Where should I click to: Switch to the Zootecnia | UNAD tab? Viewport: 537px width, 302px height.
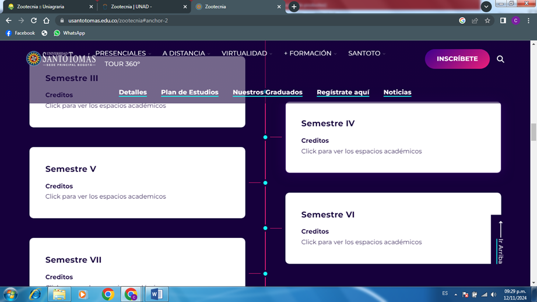point(143,7)
